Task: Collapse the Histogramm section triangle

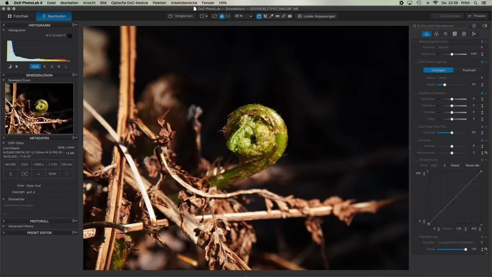Action: [x=3, y=30]
